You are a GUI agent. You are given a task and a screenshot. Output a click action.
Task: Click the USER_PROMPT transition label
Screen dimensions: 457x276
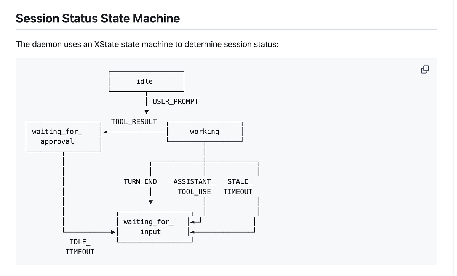(176, 102)
